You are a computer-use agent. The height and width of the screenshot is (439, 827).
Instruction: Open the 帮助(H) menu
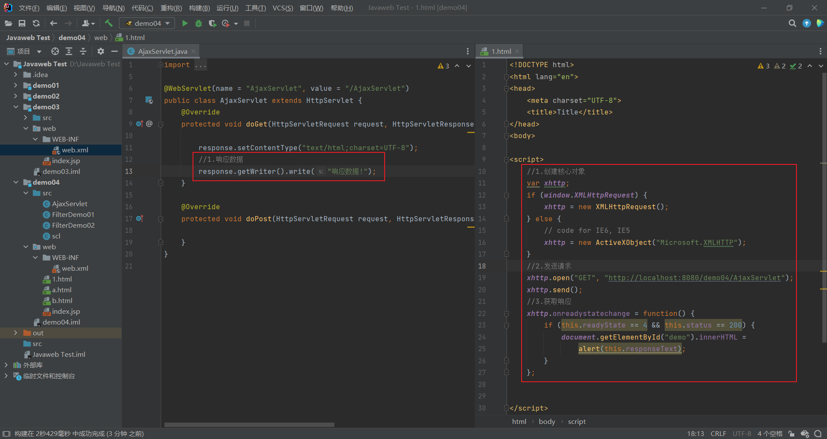(x=342, y=8)
